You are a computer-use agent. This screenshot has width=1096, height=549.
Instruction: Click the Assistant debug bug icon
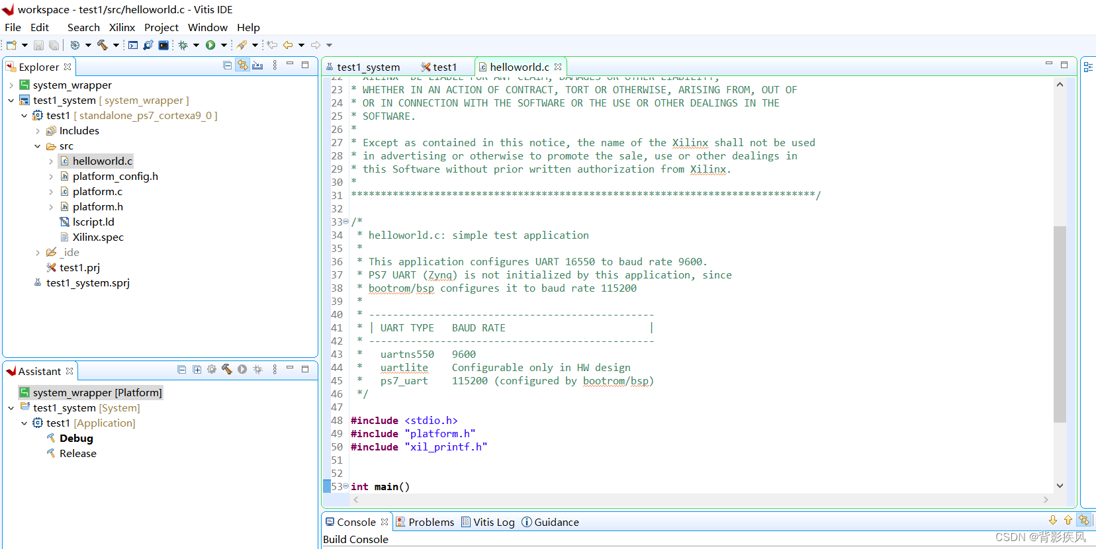[x=257, y=370]
